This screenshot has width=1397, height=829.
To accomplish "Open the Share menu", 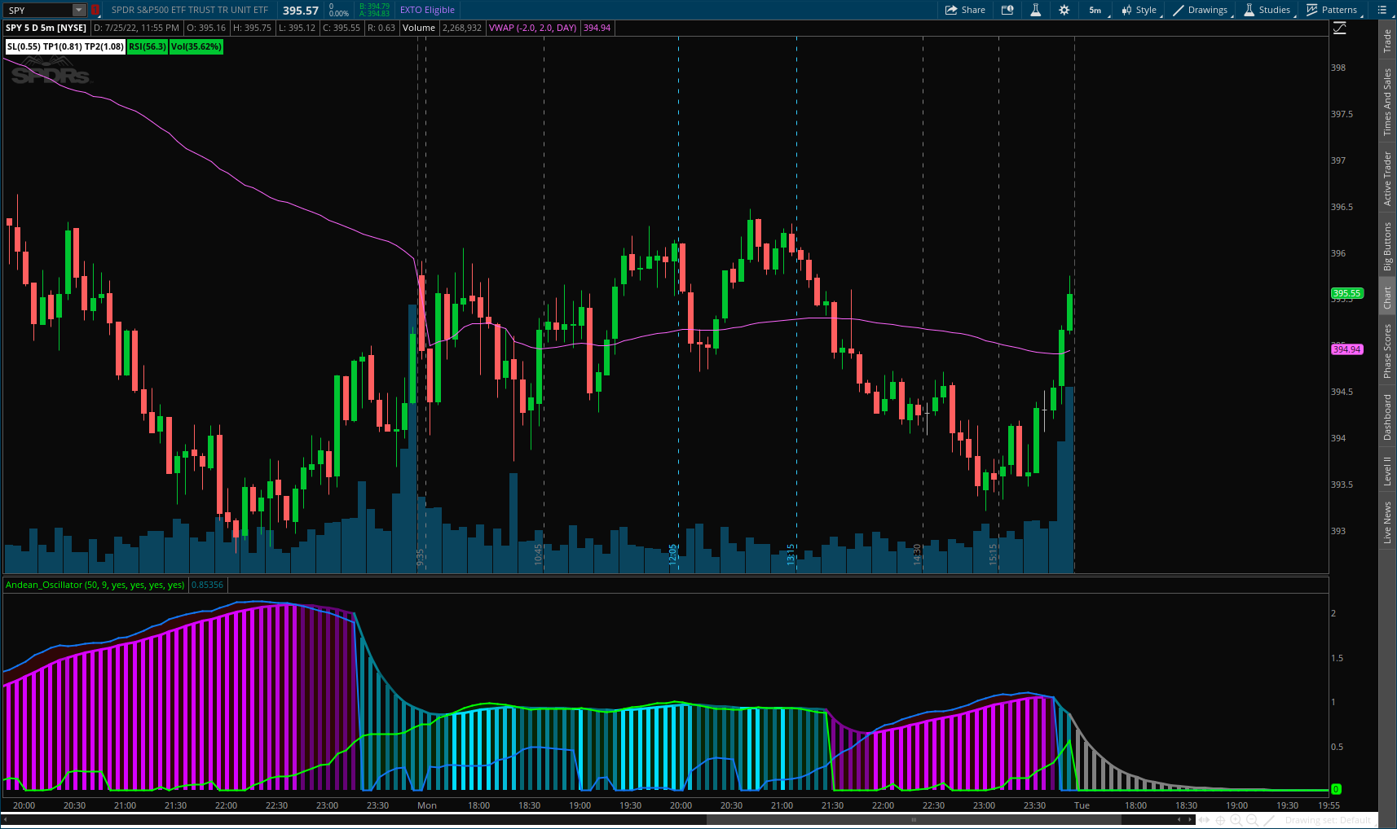I will coord(965,10).
